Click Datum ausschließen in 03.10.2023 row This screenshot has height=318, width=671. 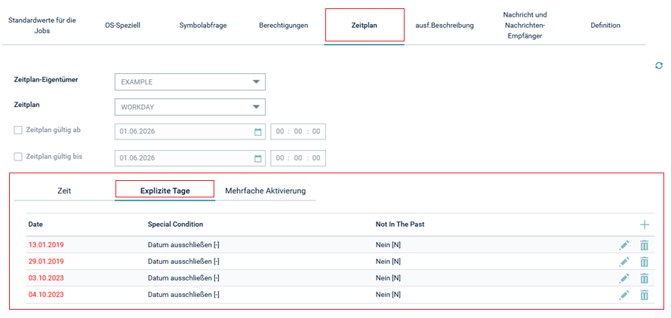pyautogui.click(x=183, y=278)
